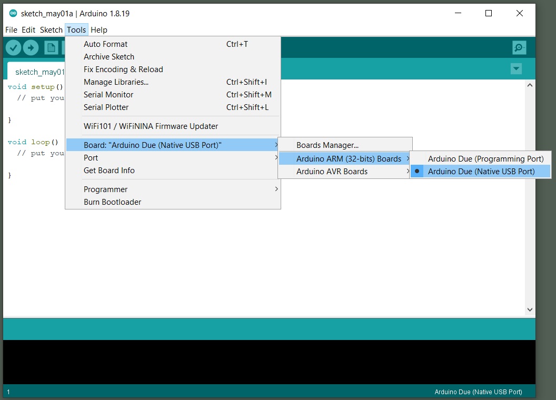Click the New sketch page icon

coord(51,48)
